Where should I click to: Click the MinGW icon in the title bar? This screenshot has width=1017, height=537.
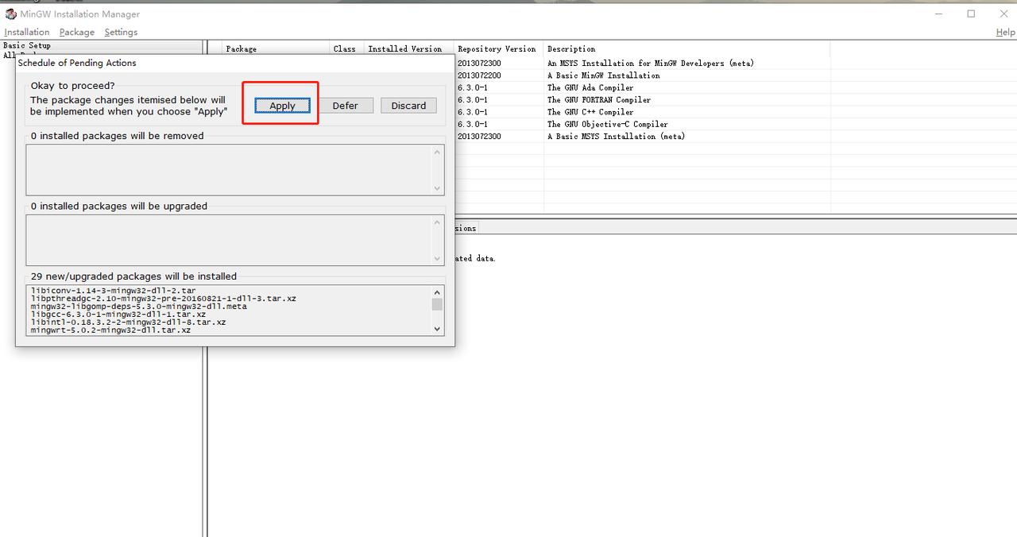(11, 14)
